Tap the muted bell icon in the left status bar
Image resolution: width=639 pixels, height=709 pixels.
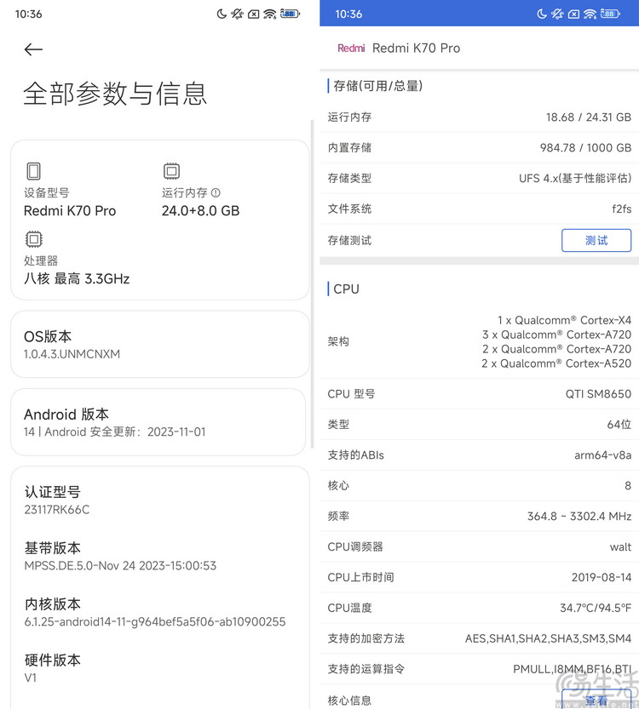click(x=237, y=14)
